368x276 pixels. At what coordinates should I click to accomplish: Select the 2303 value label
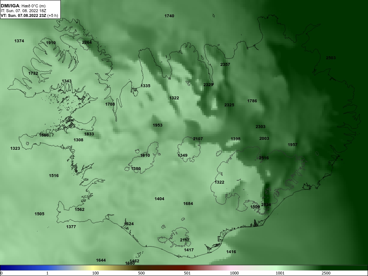click(261, 127)
